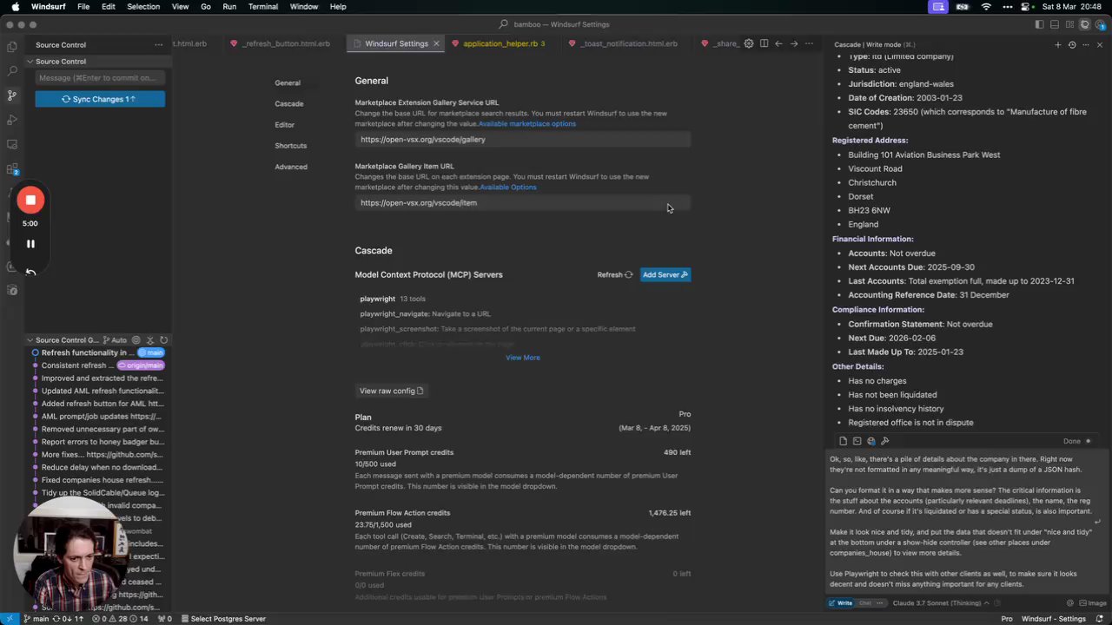
Task: Click the commit message input field
Action: click(100, 78)
